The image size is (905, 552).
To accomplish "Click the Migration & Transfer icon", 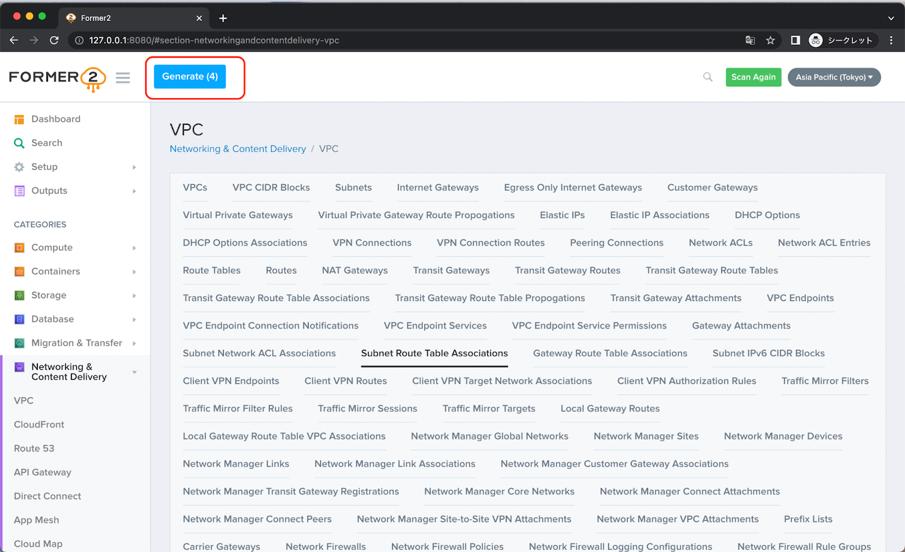I will click(19, 343).
